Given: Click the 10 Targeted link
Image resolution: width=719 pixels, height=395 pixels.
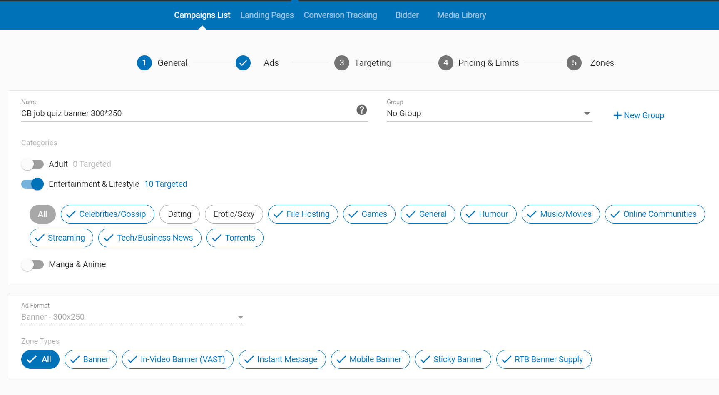Looking at the screenshot, I should click(x=165, y=184).
